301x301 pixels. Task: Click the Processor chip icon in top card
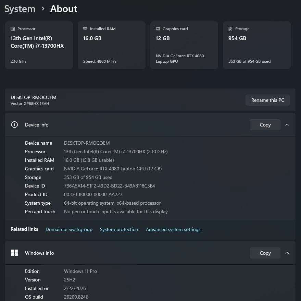(x=13, y=29)
